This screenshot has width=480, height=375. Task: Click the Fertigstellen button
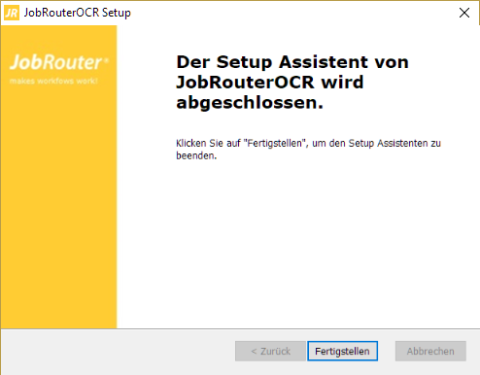click(x=342, y=351)
